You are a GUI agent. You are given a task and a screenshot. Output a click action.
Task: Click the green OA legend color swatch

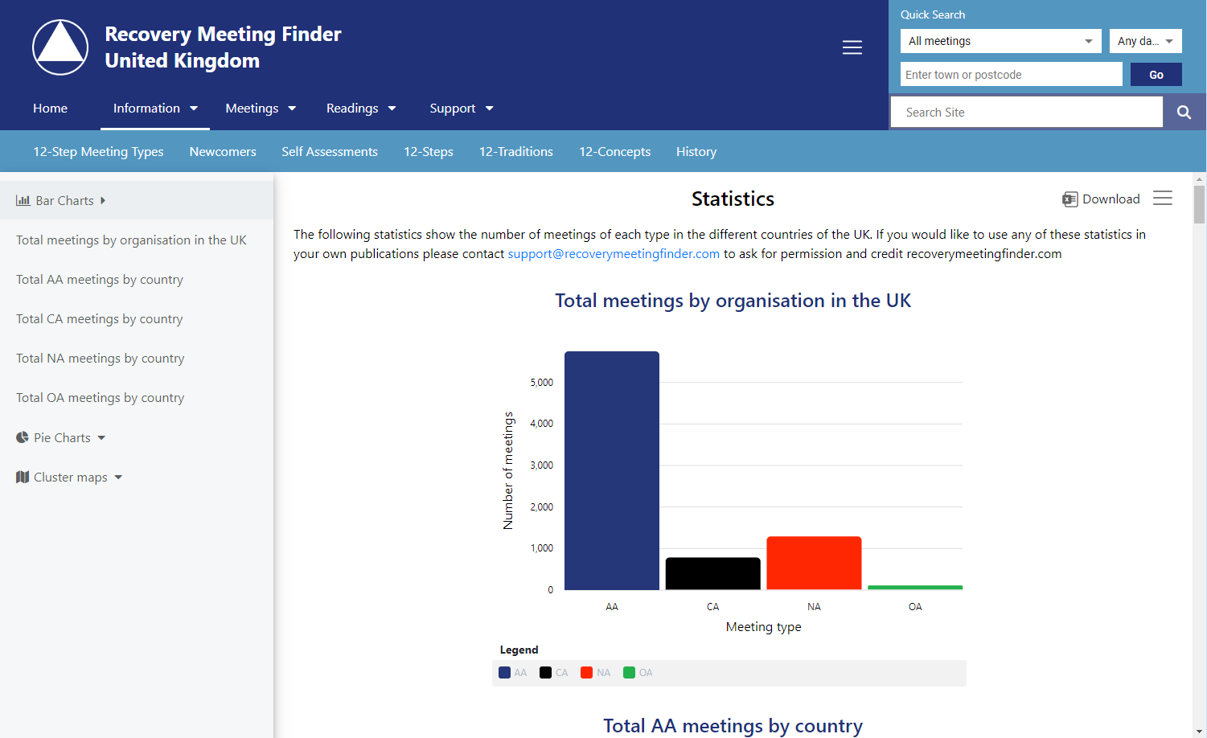point(629,673)
